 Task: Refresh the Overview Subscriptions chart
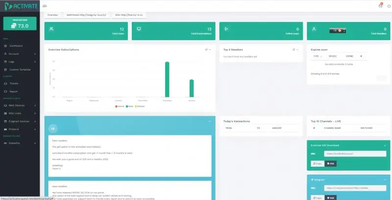pos(206,49)
